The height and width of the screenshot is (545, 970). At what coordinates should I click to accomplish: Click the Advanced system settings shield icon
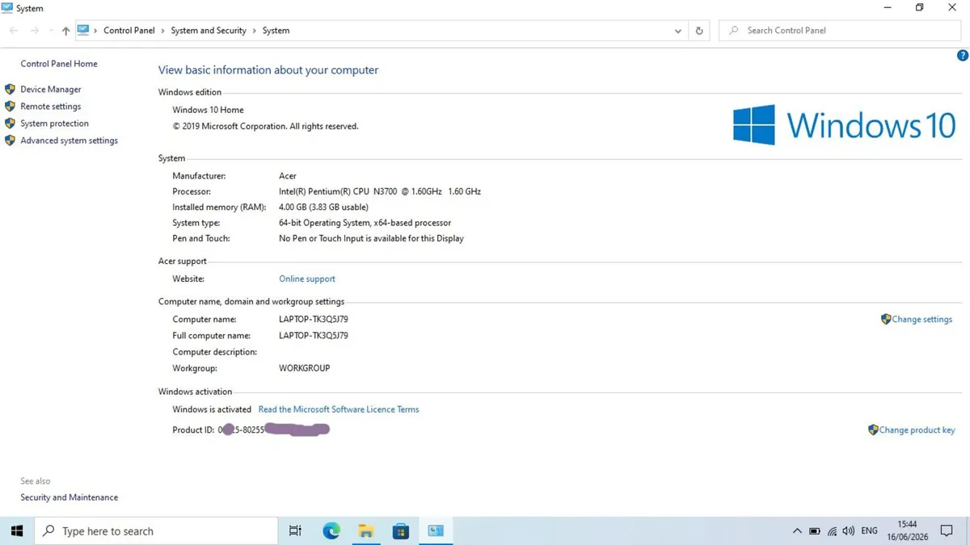[x=10, y=140]
